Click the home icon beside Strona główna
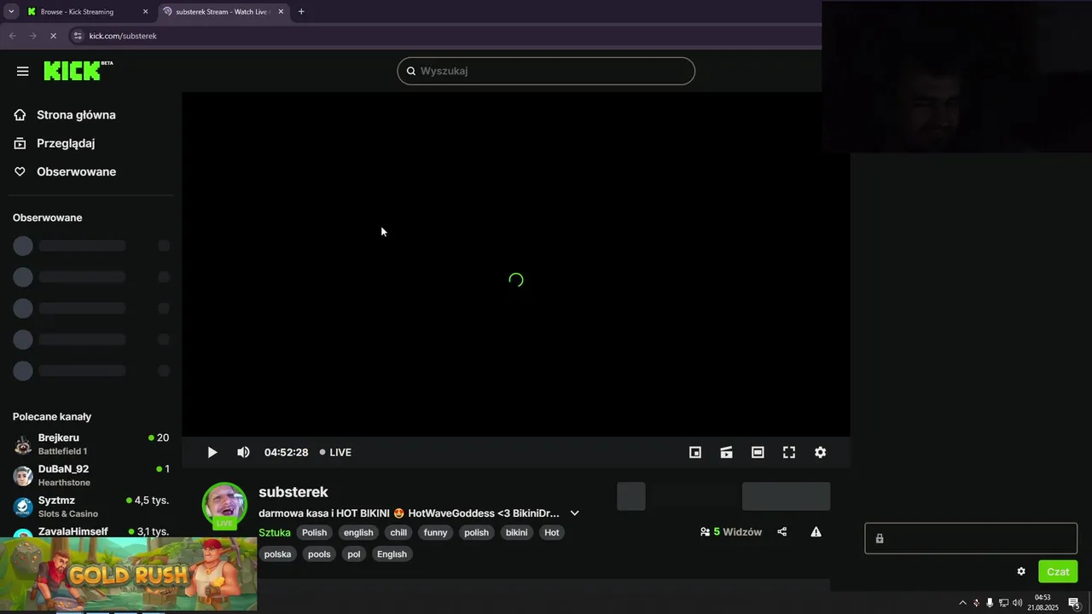The height and width of the screenshot is (614, 1092). pyautogui.click(x=20, y=115)
